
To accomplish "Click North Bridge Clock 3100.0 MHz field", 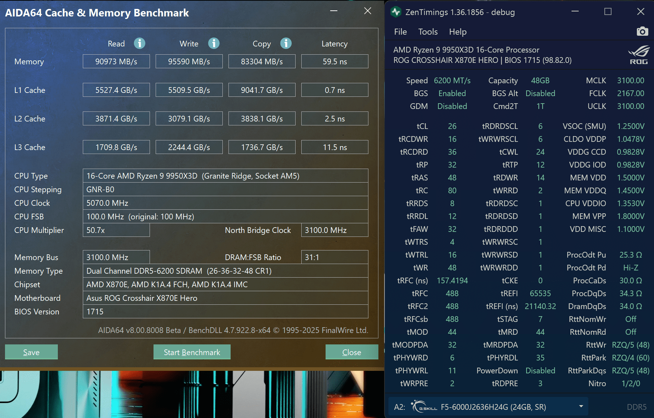I will pos(335,230).
